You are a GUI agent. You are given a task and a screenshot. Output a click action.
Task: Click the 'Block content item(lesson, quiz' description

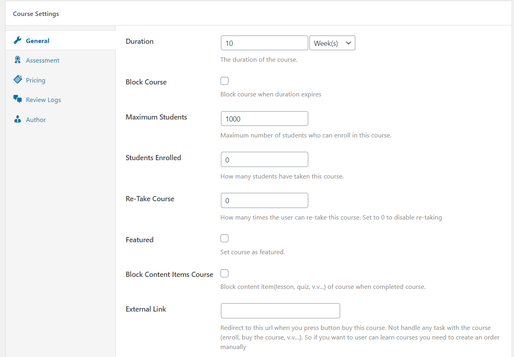pos(323,287)
